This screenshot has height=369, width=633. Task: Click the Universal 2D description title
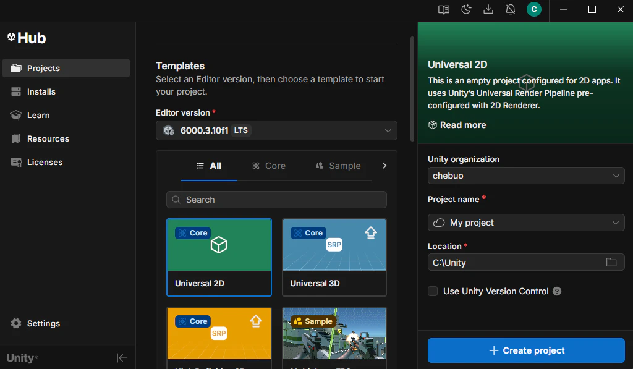(457, 65)
